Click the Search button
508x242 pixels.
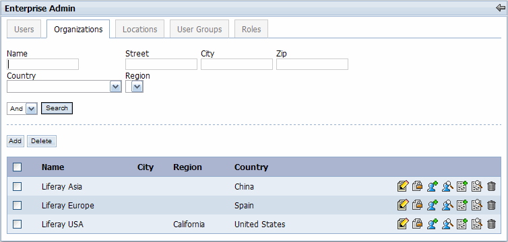(57, 108)
